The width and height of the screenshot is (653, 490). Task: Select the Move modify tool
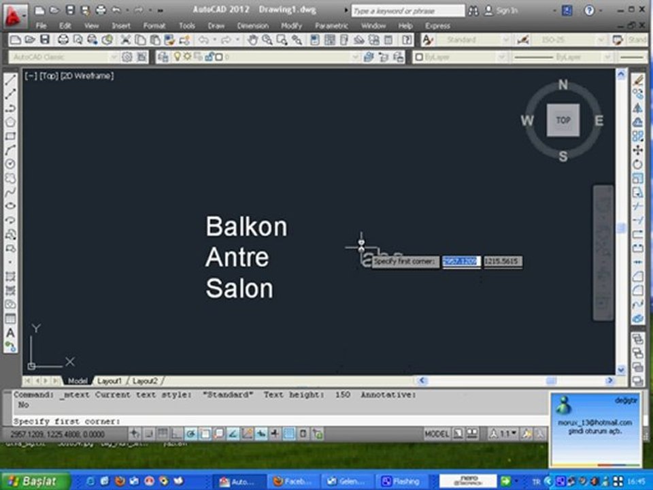(637, 150)
